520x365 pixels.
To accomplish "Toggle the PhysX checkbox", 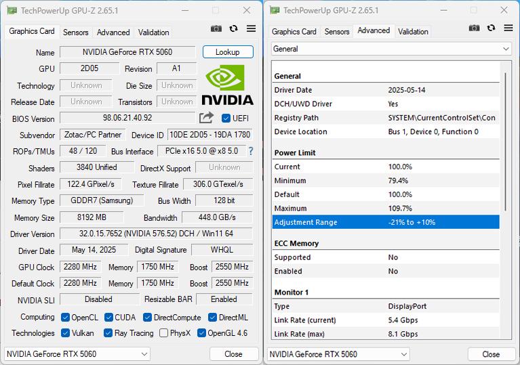I will [x=163, y=333].
